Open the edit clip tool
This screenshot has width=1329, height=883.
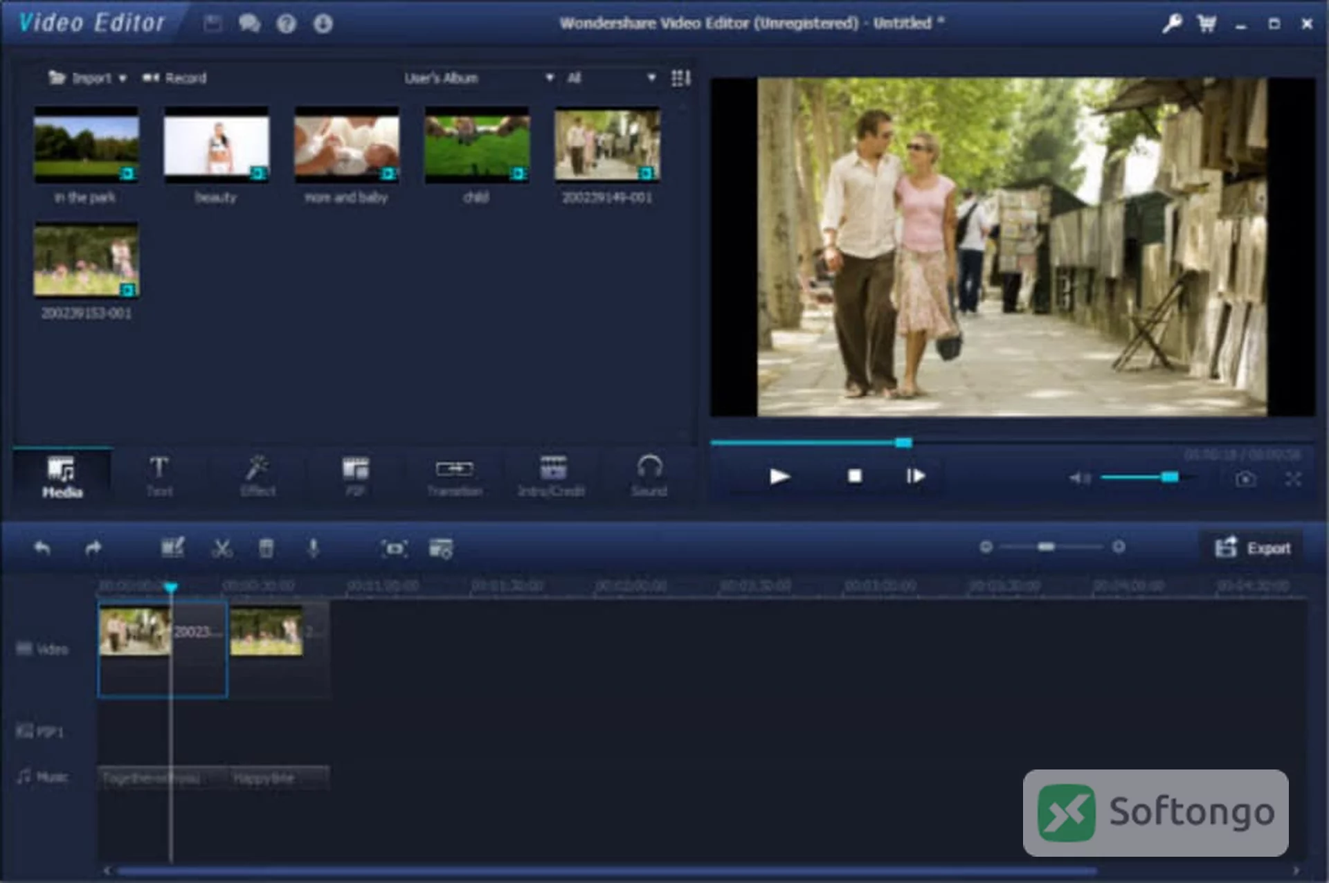tap(172, 548)
